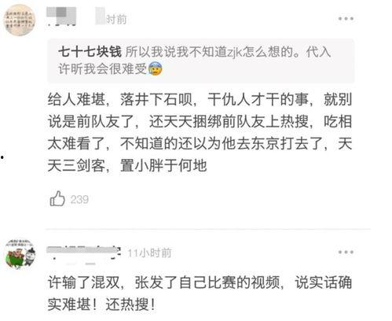Tap the first comment's partially hidden 时前 timestamp
Viewport: 392px width, 321px height.
point(116,20)
